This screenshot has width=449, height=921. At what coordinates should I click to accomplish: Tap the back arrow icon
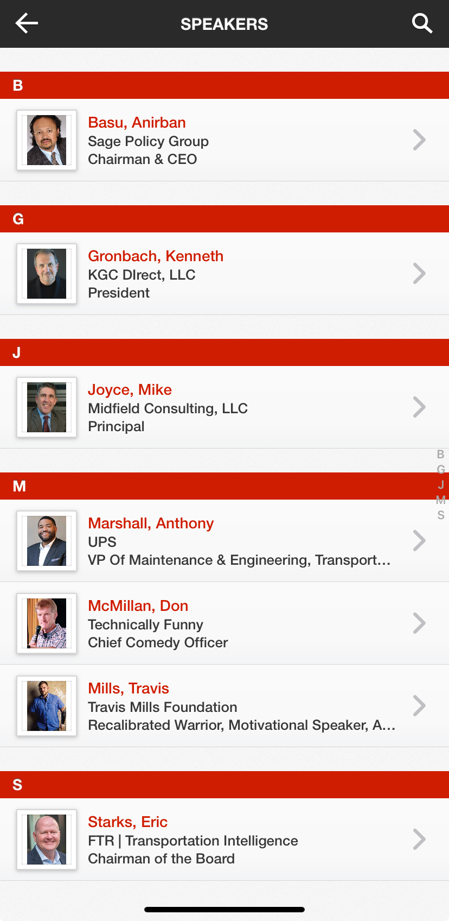point(27,23)
